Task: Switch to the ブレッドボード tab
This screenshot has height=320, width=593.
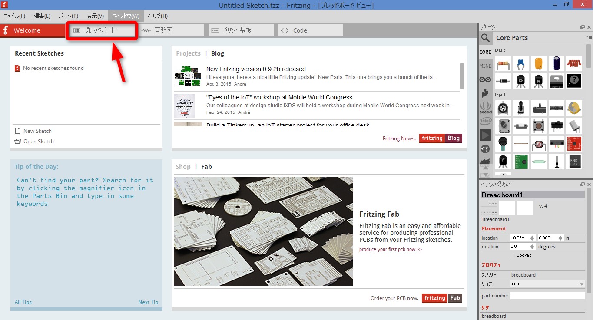Action: (x=102, y=30)
